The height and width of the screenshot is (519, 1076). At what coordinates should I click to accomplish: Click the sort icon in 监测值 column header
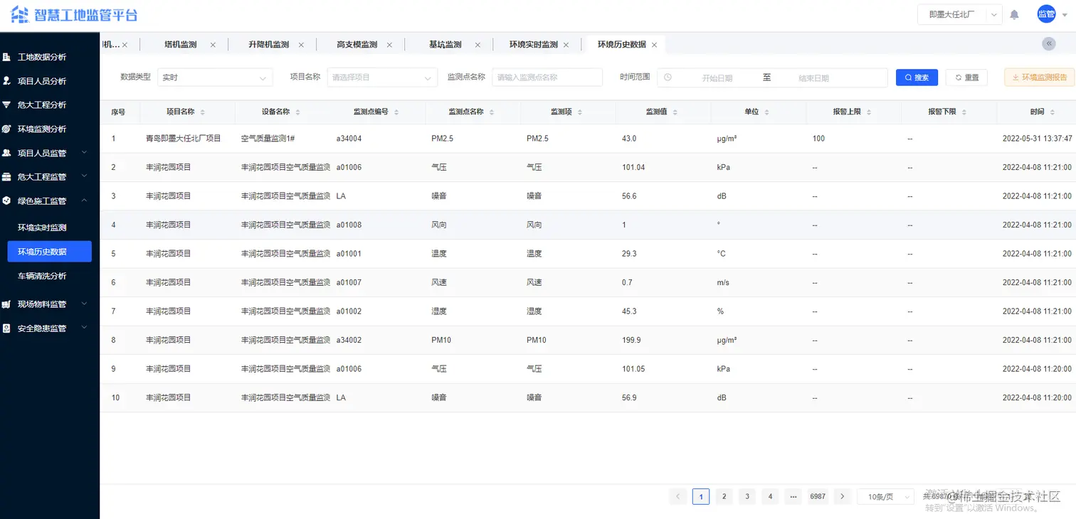675,112
